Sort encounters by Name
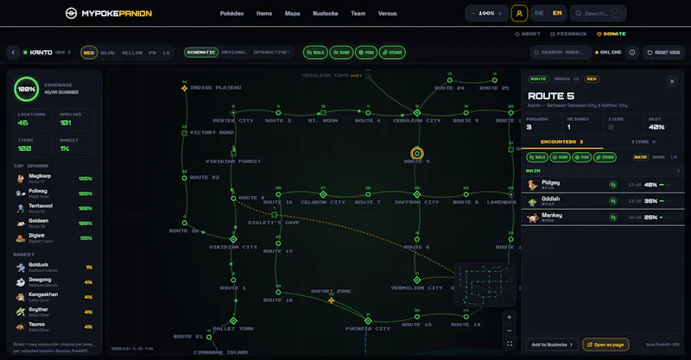This screenshot has width=691, height=360. (658, 157)
